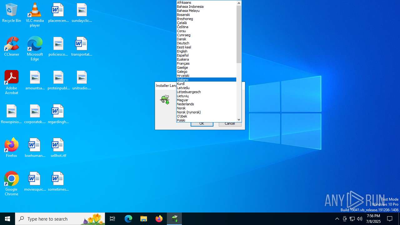
Task: Choose Bahasa Melayu from the list
Action: [206, 11]
